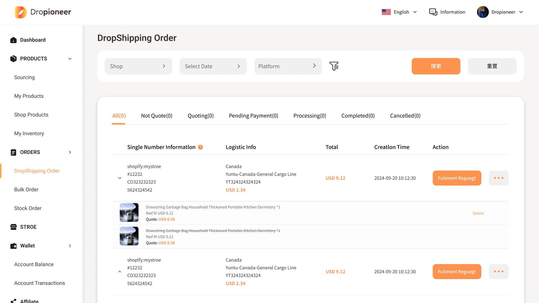This screenshot has width=539, height=303.
Task: Open the Shop filter dropdown
Action: pyautogui.click(x=138, y=66)
